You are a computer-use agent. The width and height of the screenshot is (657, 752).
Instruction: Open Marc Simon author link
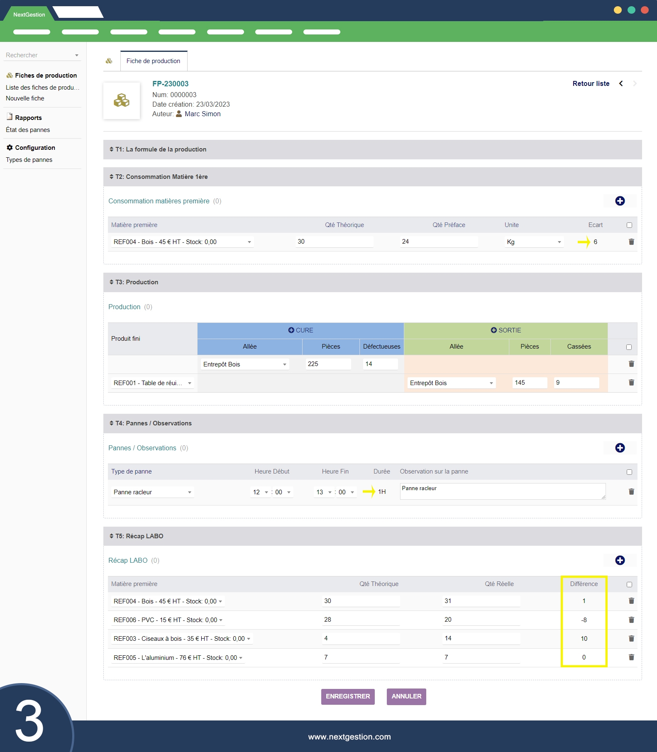click(202, 114)
